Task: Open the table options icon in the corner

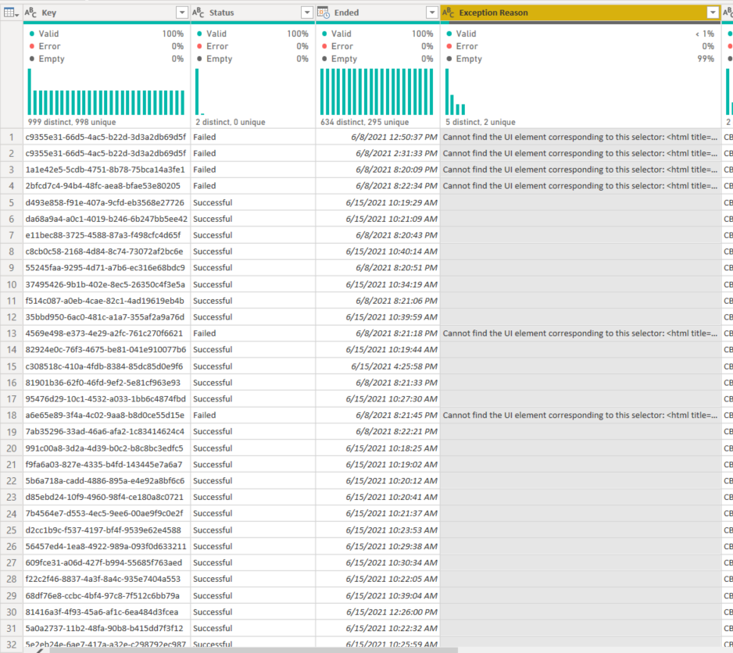Action: click(x=11, y=12)
